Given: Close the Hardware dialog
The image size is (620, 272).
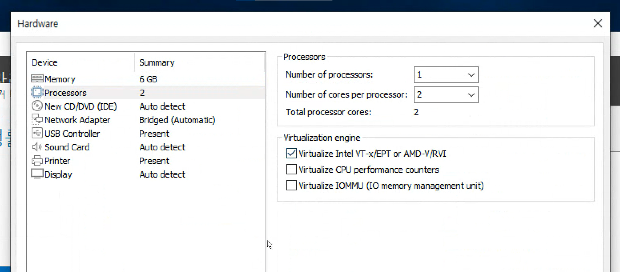Looking at the screenshot, I should point(598,23).
